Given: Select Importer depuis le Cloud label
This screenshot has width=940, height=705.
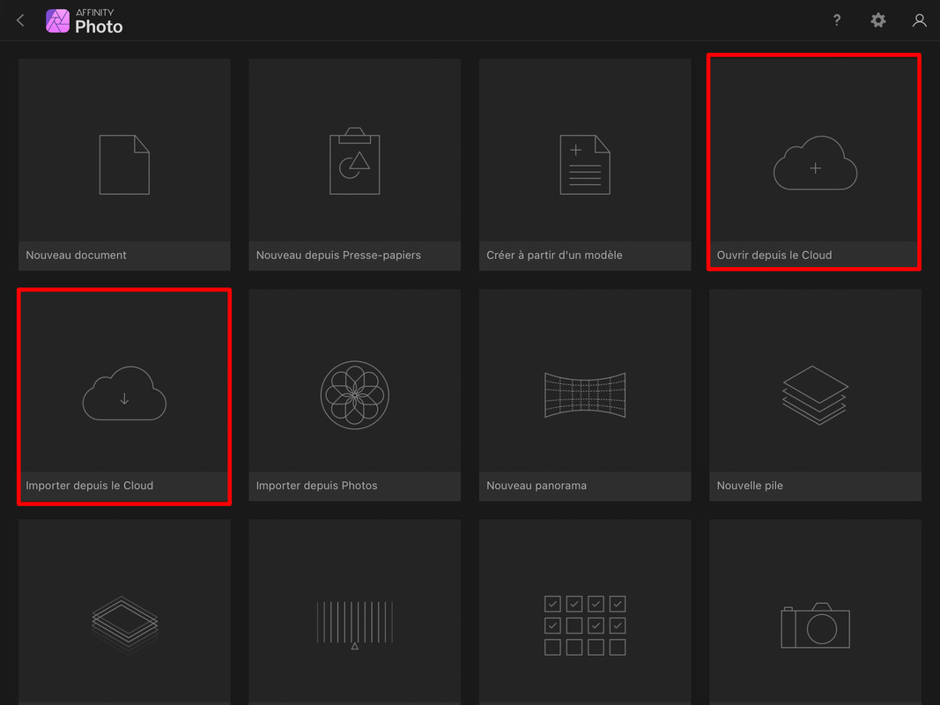Looking at the screenshot, I should point(89,486).
